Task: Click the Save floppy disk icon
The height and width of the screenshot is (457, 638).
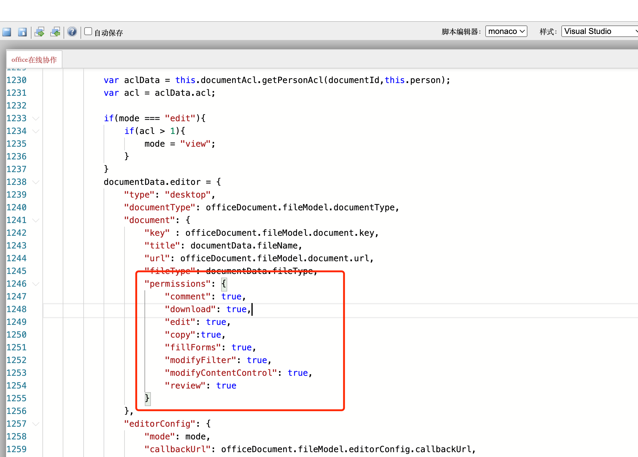Action: pos(7,32)
